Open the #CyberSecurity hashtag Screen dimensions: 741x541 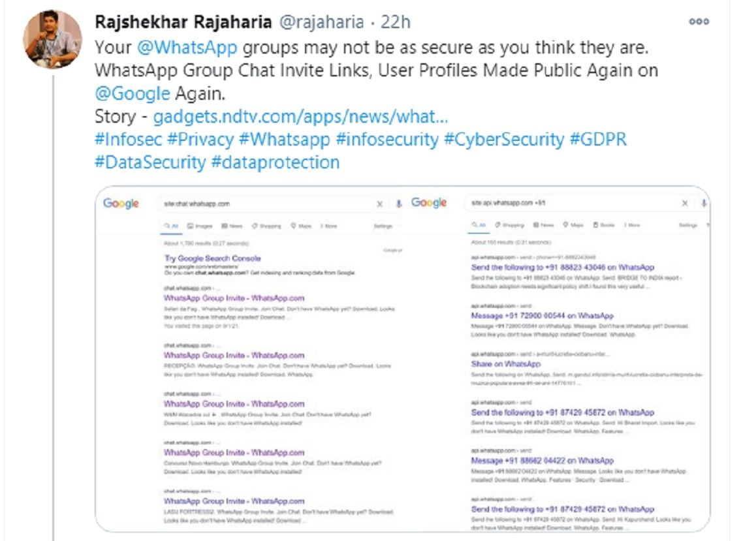[503, 139]
